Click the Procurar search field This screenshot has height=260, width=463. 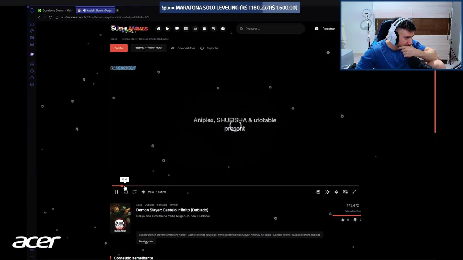pos(271,29)
